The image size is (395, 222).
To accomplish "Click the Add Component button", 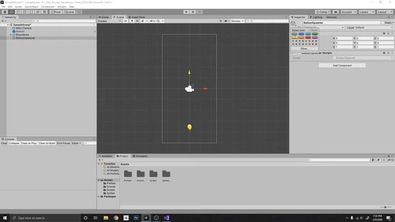I will [342, 65].
